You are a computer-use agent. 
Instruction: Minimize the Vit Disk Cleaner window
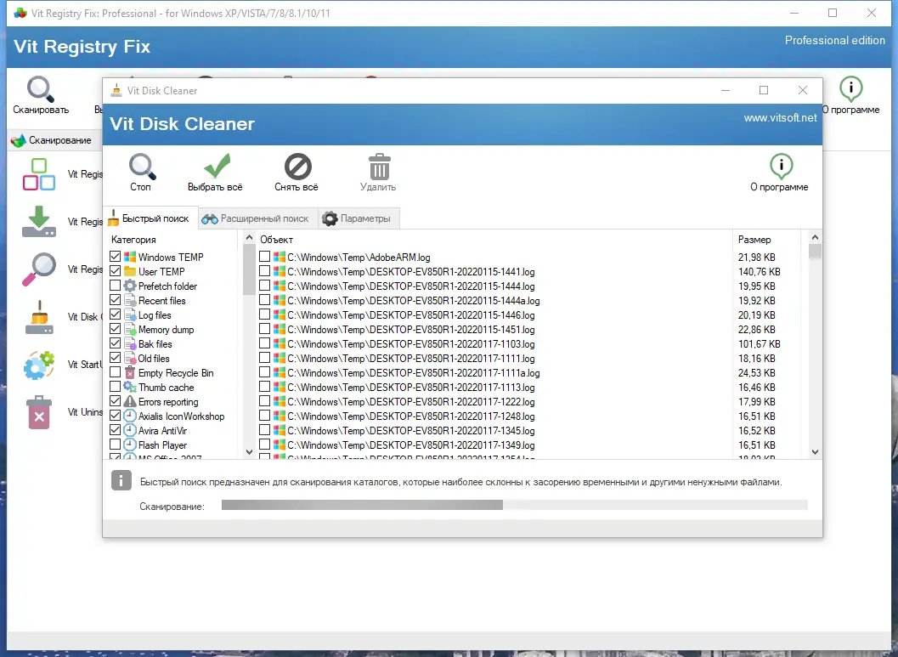[x=726, y=90]
